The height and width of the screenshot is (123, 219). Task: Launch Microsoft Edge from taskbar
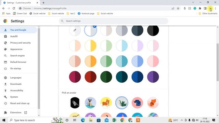pyautogui.click(x=83, y=120)
